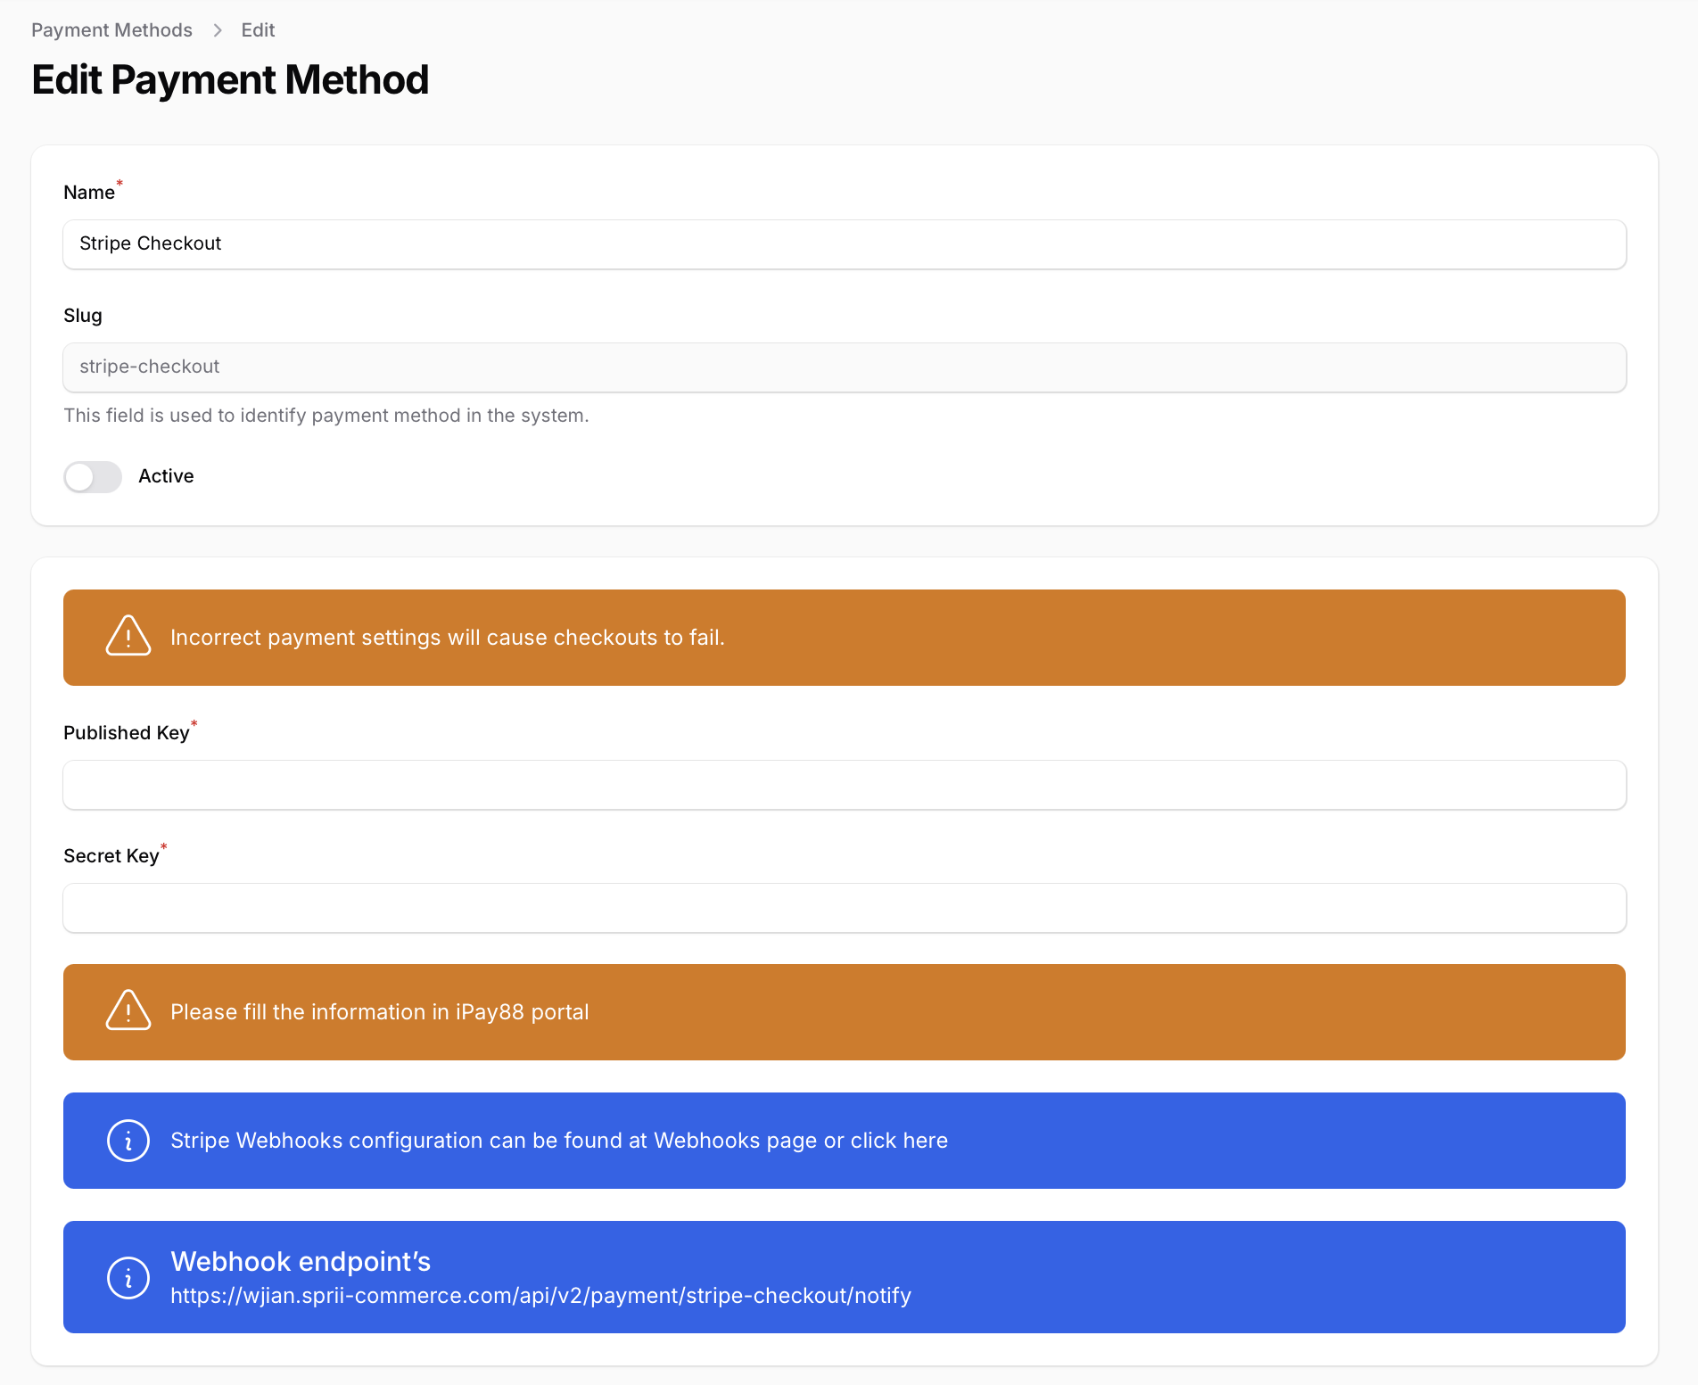Click 'Please fill the information in iPay88 portal'
Viewport: 1698px width, 1385px height.
click(379, 1012)
